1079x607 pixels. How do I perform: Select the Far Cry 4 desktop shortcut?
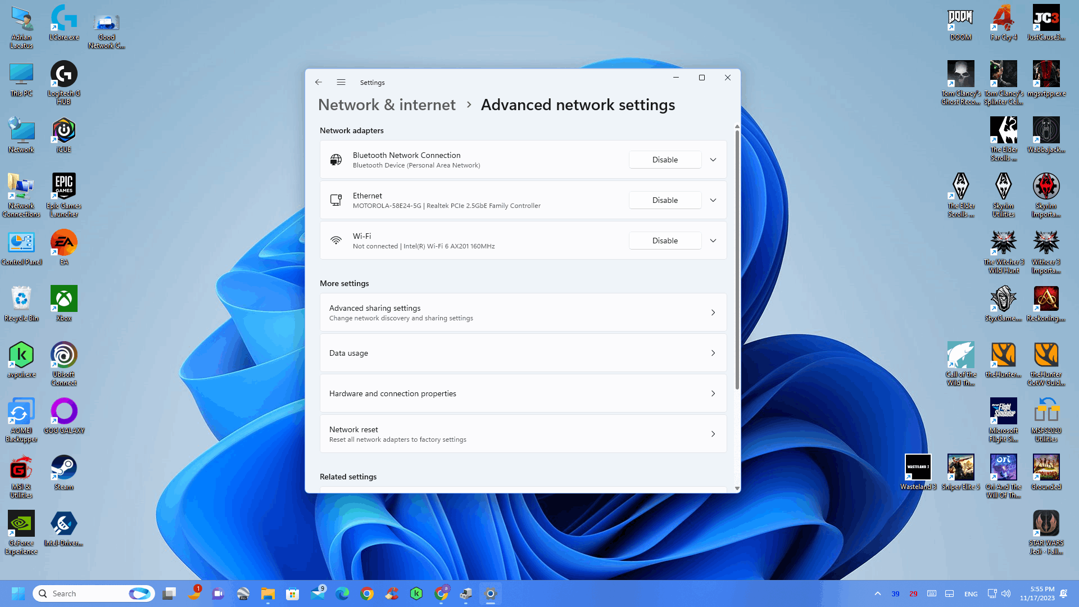pos(1004,22)
